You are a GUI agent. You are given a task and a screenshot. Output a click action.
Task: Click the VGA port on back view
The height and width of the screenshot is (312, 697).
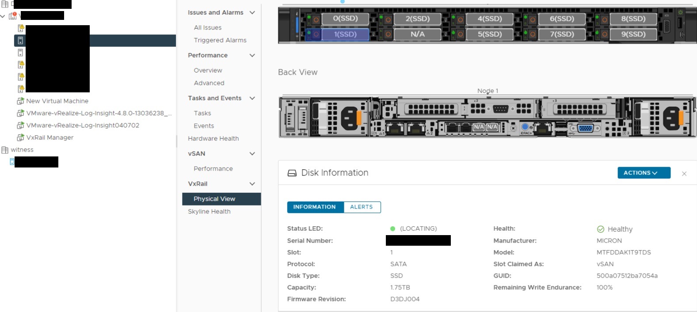click(x=585, y=129)
